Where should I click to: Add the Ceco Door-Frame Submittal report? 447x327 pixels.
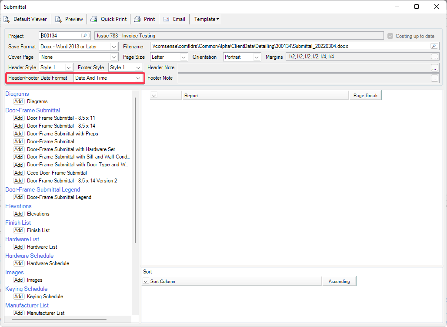(19, 173)
